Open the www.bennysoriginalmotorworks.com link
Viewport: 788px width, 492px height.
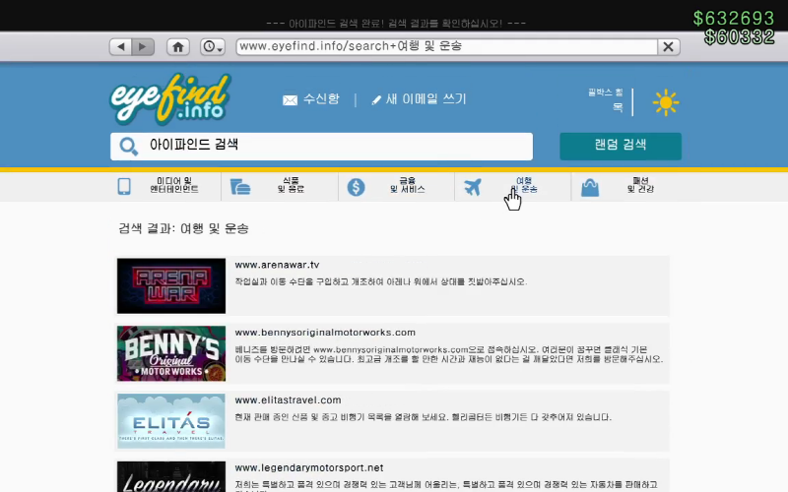[x=325, y=333]
